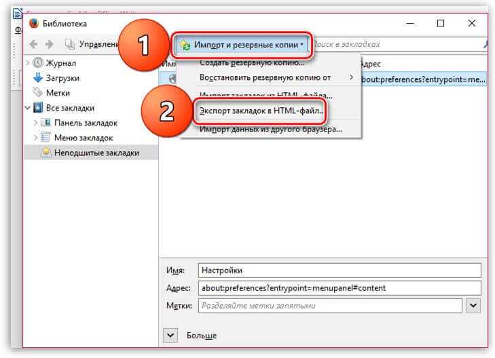The height and width of the screenshot is (358, 495).
Task: Collapse the Все закладки node
Action: pos(28,108)
